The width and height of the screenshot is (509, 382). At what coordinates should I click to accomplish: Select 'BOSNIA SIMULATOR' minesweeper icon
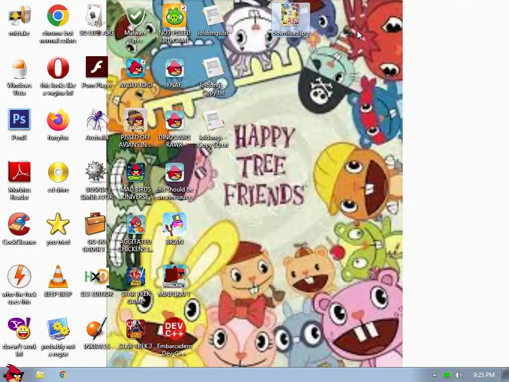(x=96, y=172)
